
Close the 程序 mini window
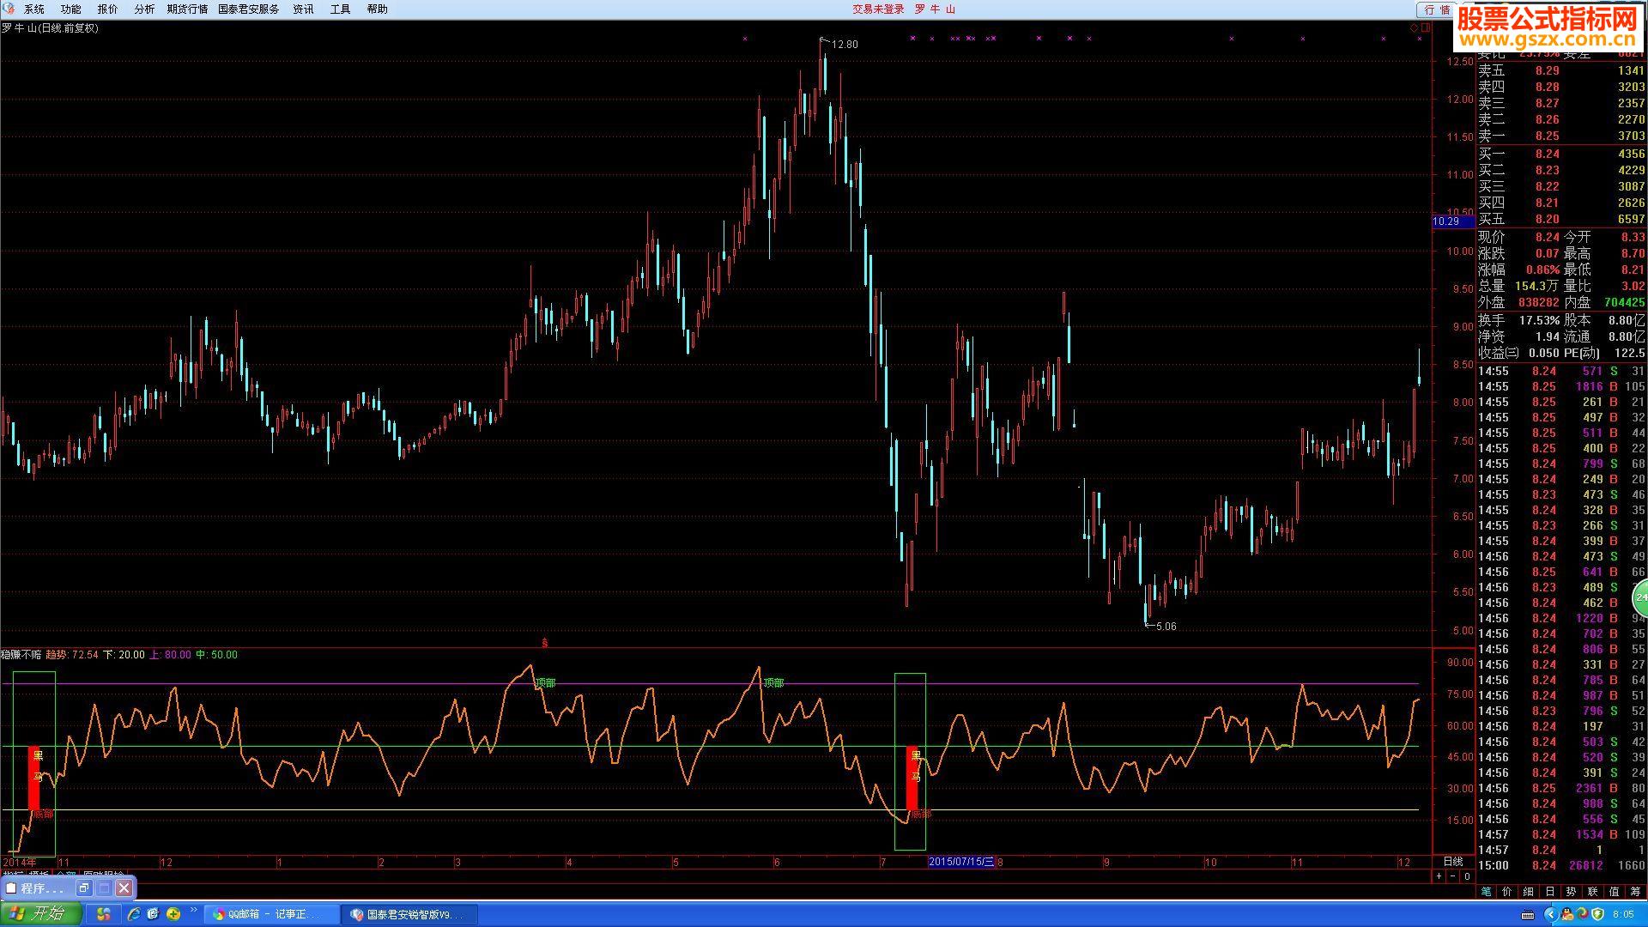(x=124, y=888)
